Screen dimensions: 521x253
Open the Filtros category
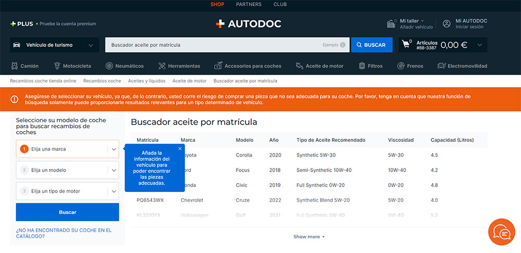[x=370, y=66]
